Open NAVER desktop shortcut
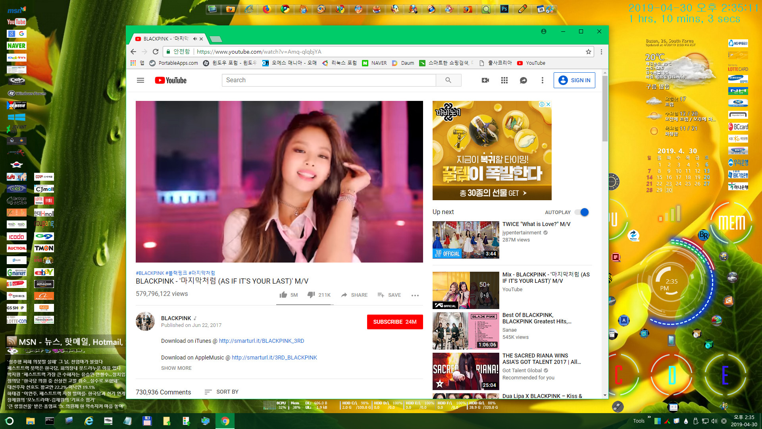762x429 pixels. tap(17, 46)
